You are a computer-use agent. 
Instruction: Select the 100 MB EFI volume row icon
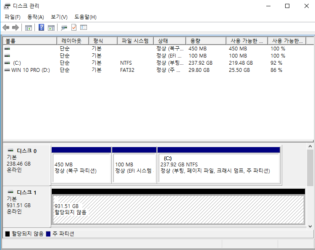[x=7, y=55]
